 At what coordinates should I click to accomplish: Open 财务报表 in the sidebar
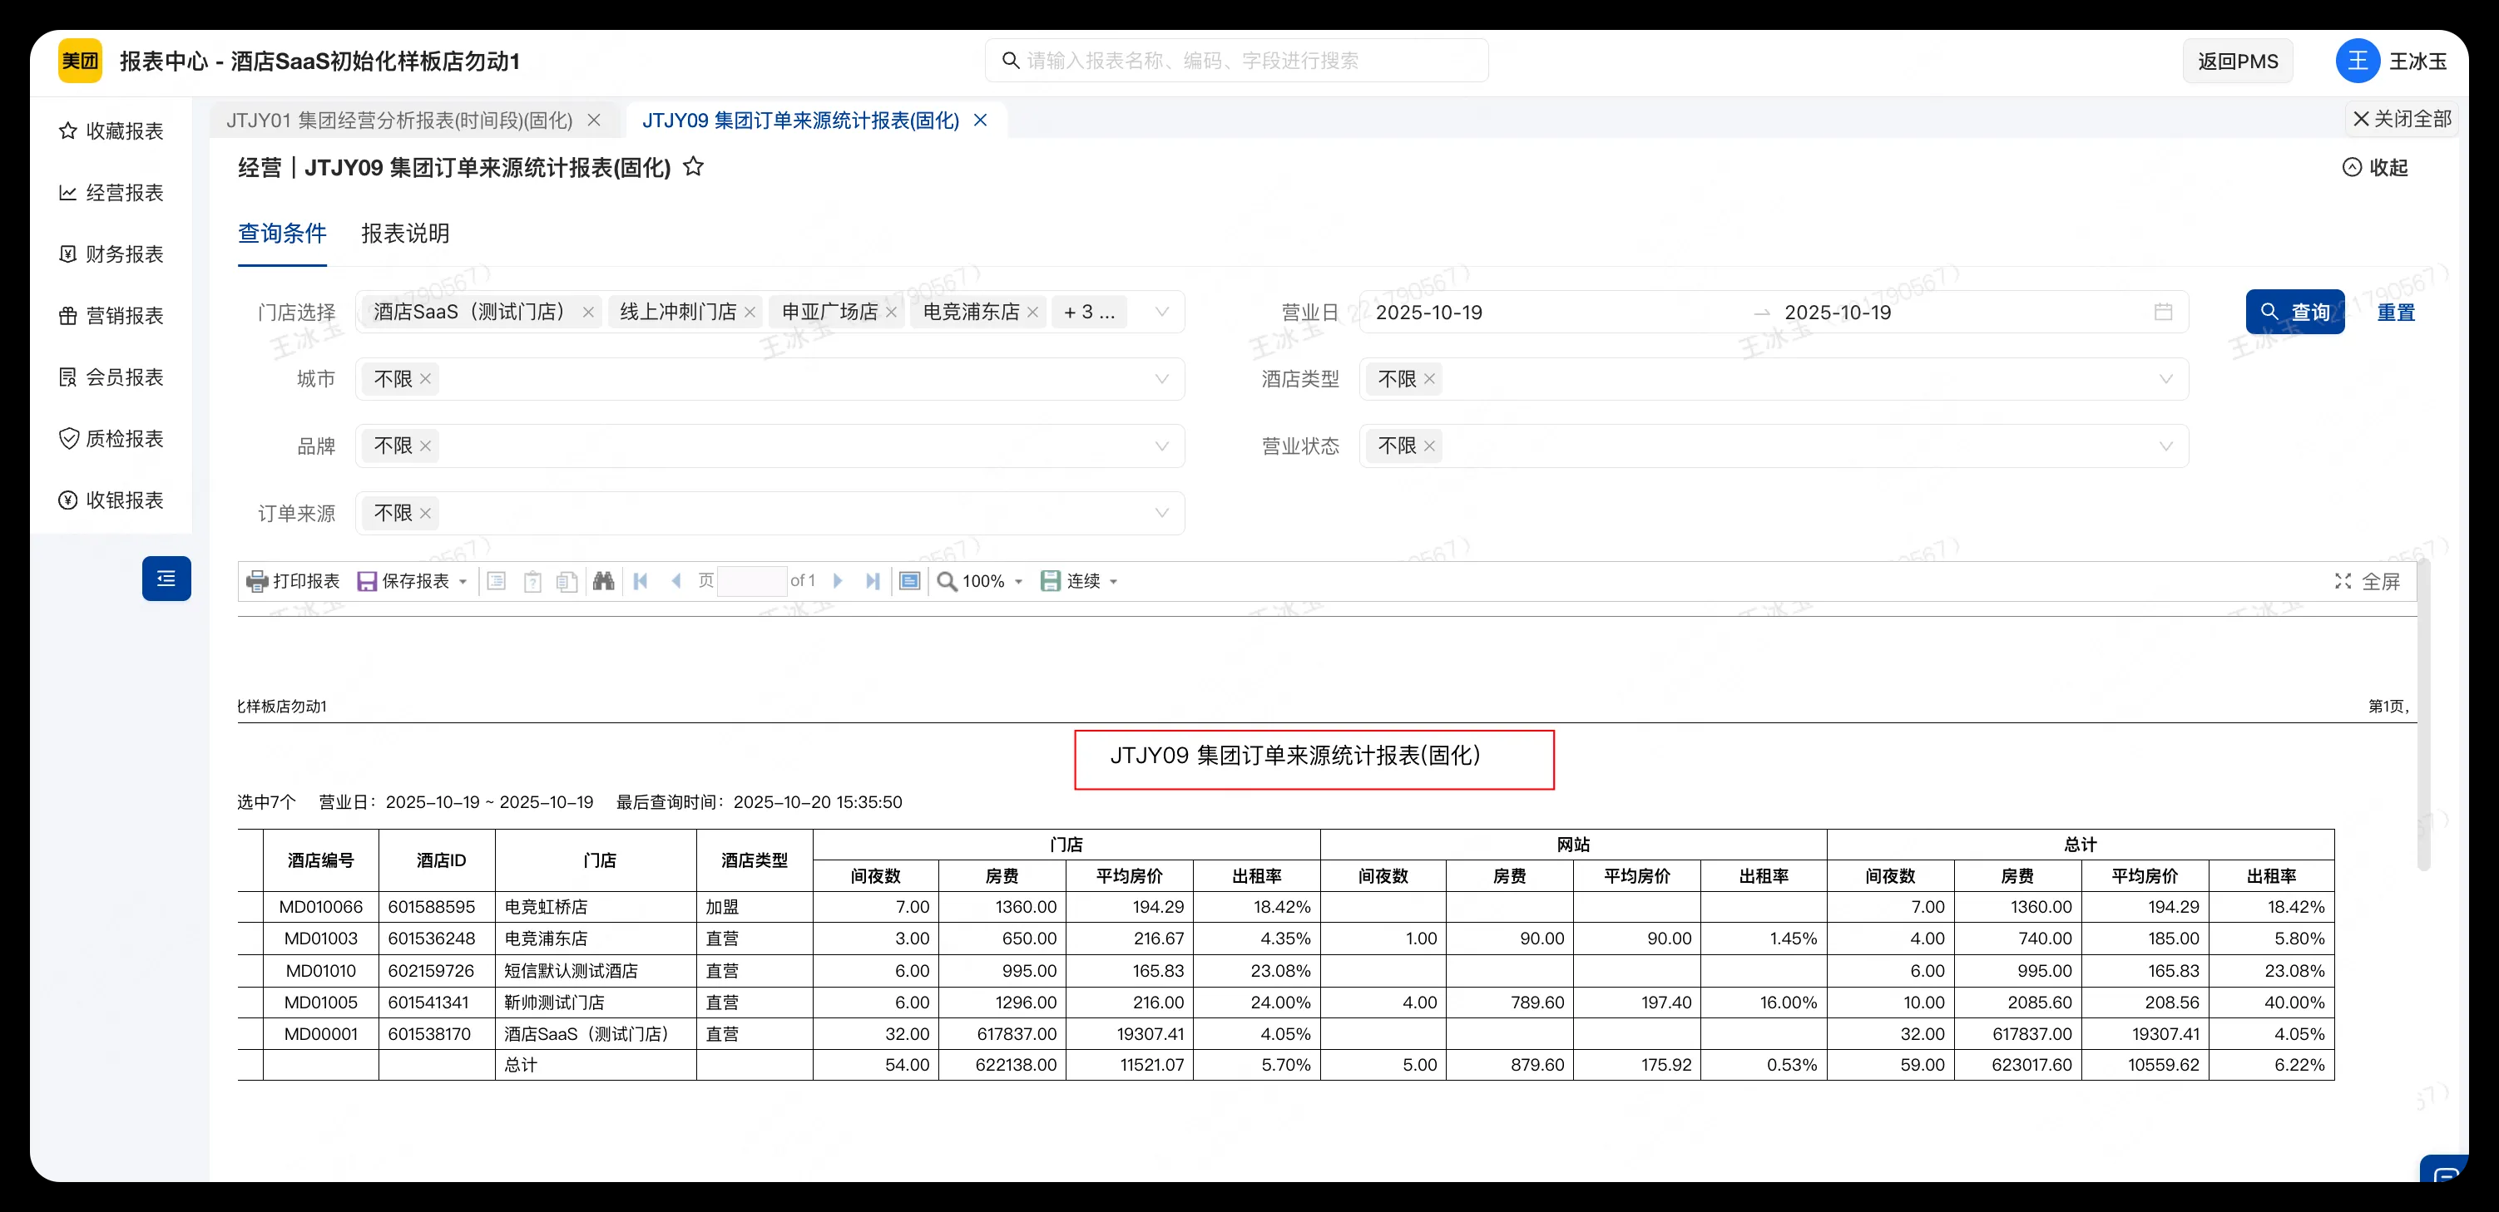click(x=111, y=253)
